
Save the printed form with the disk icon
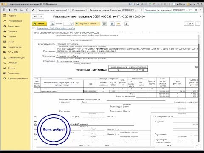112,23
